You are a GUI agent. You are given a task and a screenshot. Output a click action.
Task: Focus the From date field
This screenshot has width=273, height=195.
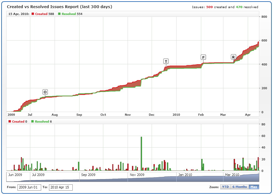(29, 187)
